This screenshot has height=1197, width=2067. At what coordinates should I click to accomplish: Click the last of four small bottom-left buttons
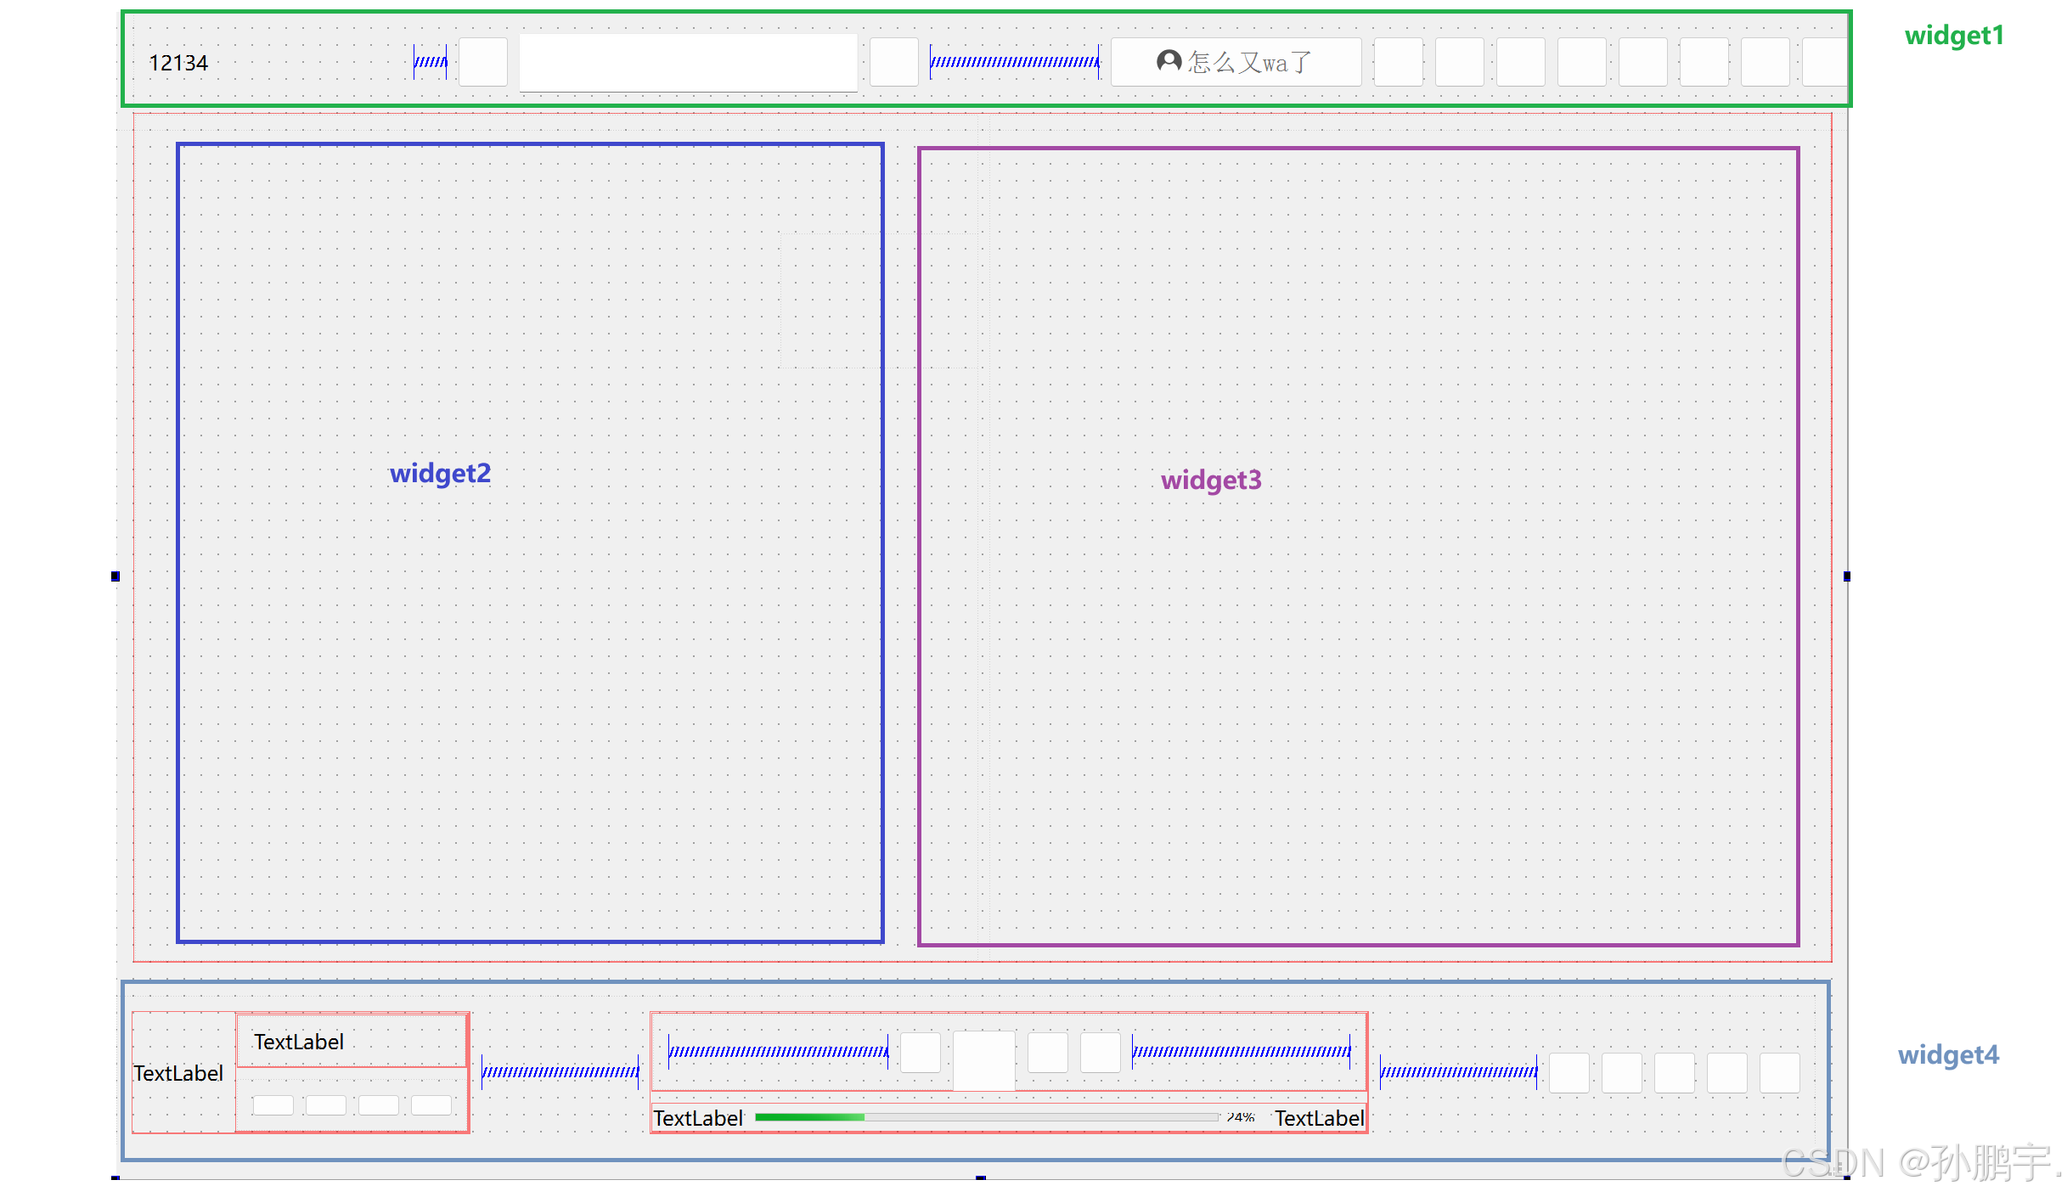coord(431,1104)
